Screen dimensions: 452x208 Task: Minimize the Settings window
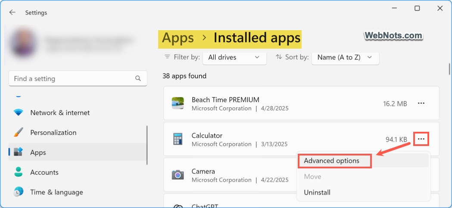tap(394, 8)
